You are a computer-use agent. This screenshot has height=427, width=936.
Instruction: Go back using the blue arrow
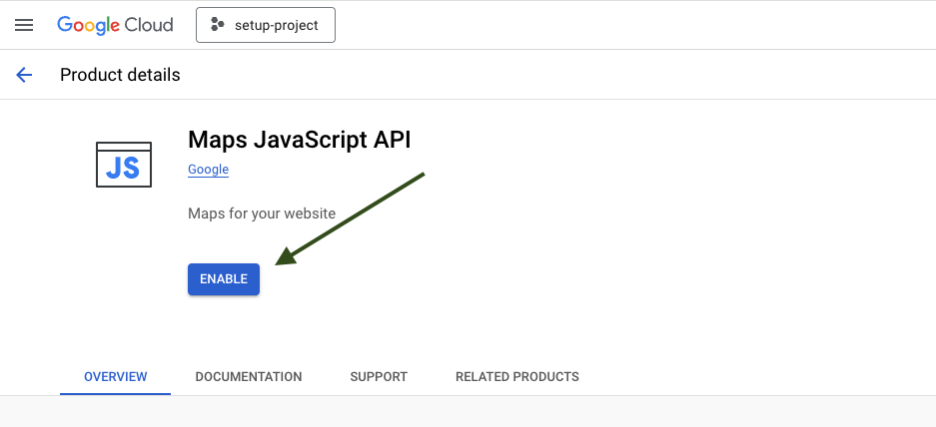(x=24, y=75)
